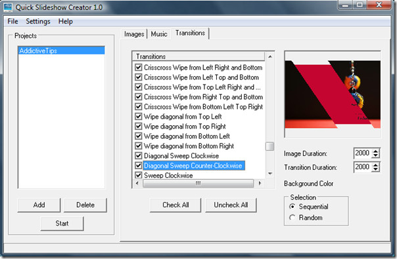Screen dimensions: 397x259
Task: Click the Background Color label
Action: tap(308, 184)
